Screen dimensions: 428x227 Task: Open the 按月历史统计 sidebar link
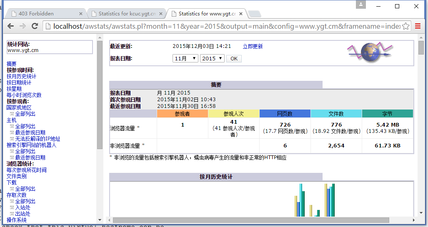21,77
